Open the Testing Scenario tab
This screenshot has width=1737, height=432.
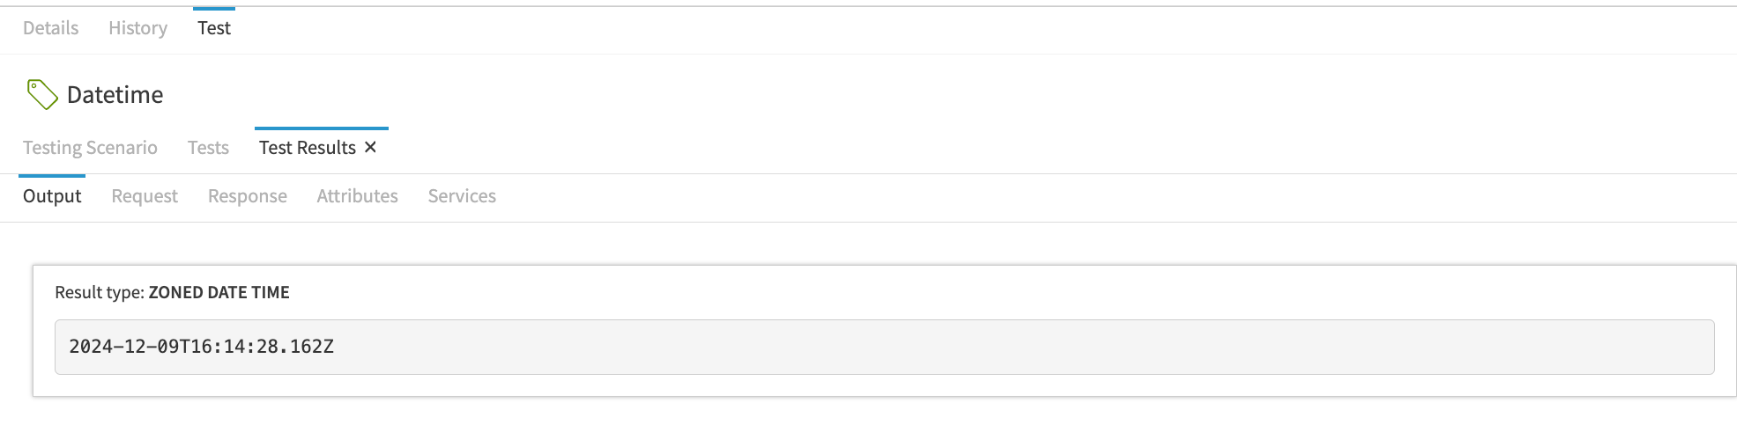click(90, 148)
